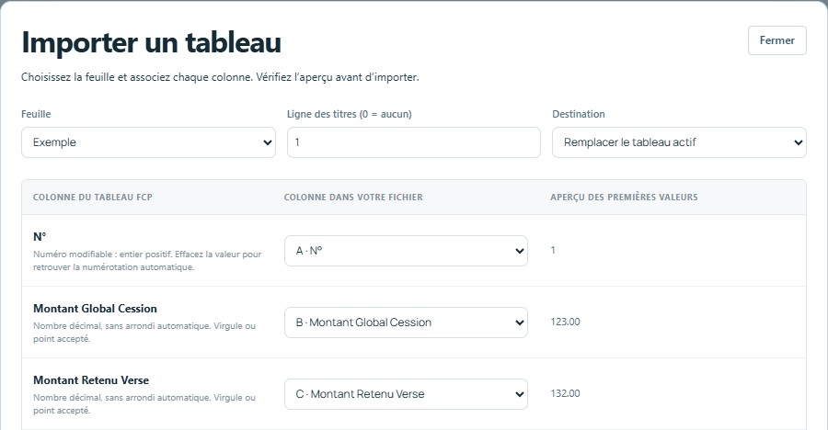
Task: Click the preview value 132.00
Action: point(565,393)
